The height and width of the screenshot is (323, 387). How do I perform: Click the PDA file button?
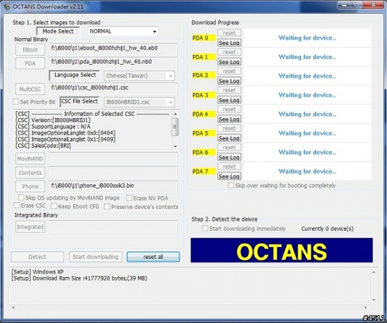click(30, 64)
